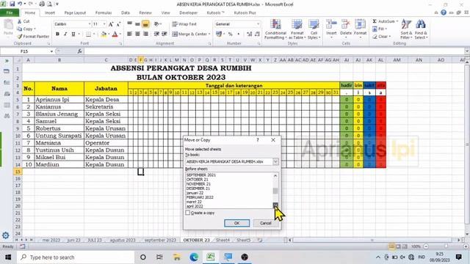The height and width of the screenshot is (264, 470).
Task: Open Sort & Filter menu
Action: coord(406,29)
